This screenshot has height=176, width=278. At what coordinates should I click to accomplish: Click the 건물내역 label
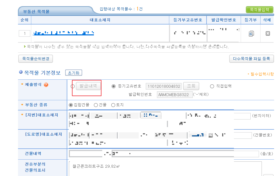(x=33, y=154)
